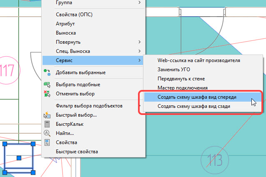266x177 pixels.
Task: Click room label 113 on drawing
Action: (215, 160)
